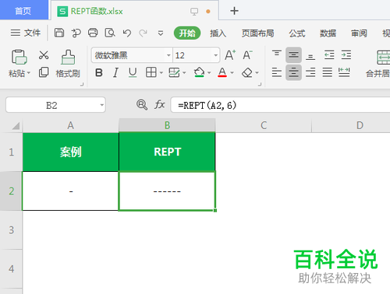The image size is (390, 294).
Task: Click the increase indent icon
Action: coord(346,54)
